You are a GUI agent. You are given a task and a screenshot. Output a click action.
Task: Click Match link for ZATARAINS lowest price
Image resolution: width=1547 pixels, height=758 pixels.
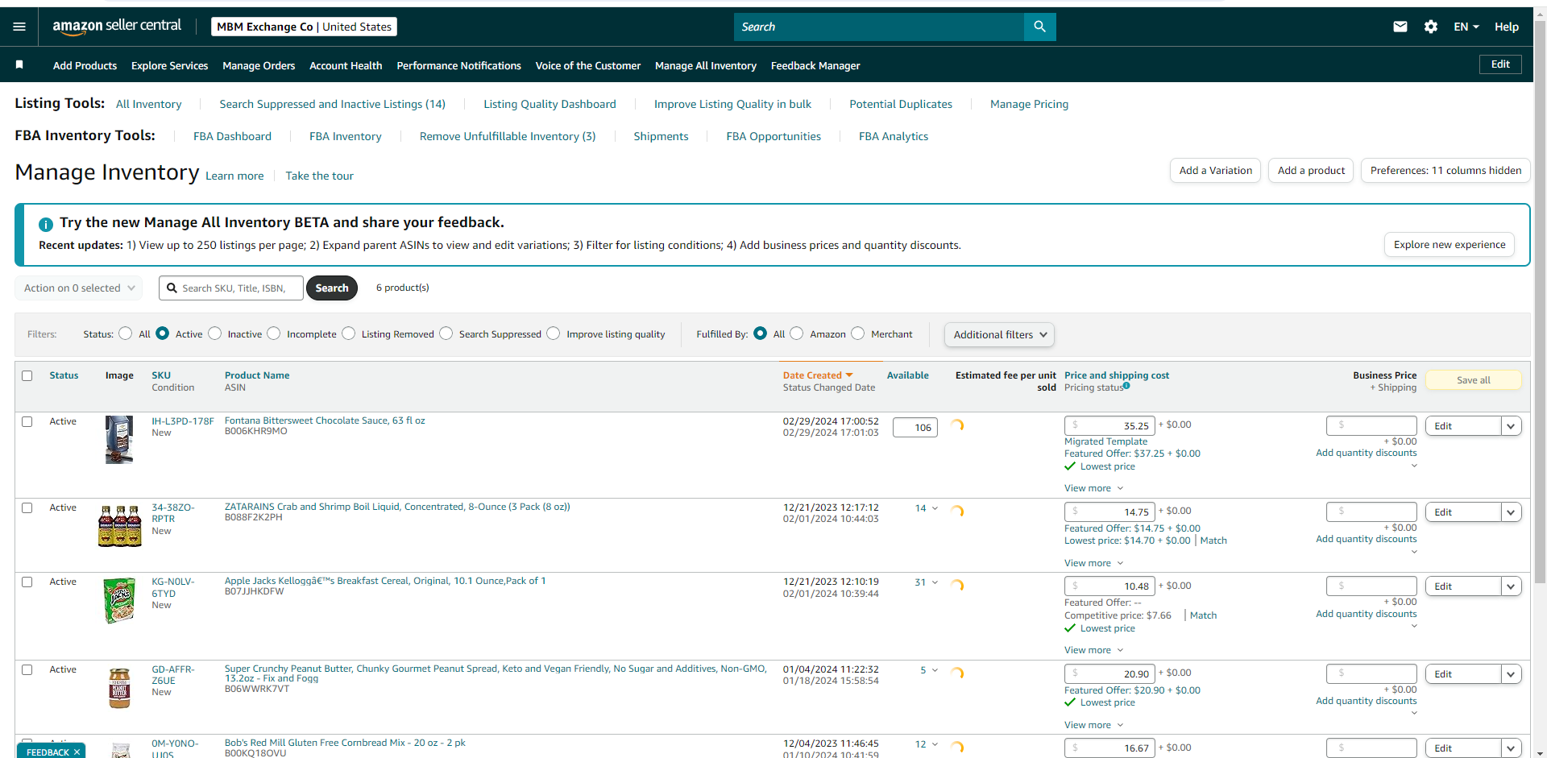click(1213, 541)
